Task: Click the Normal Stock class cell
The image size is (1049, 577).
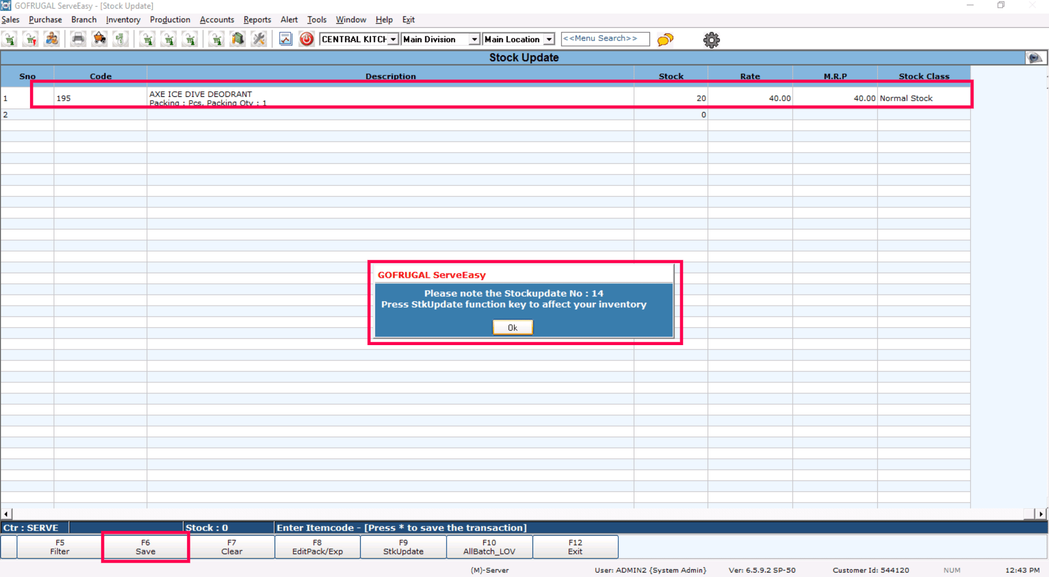Action: tap(924, 98)
